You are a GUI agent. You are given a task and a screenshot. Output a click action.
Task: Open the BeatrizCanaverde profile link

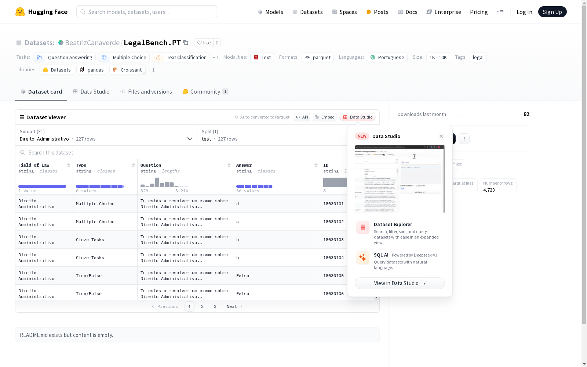pos(92,43)
